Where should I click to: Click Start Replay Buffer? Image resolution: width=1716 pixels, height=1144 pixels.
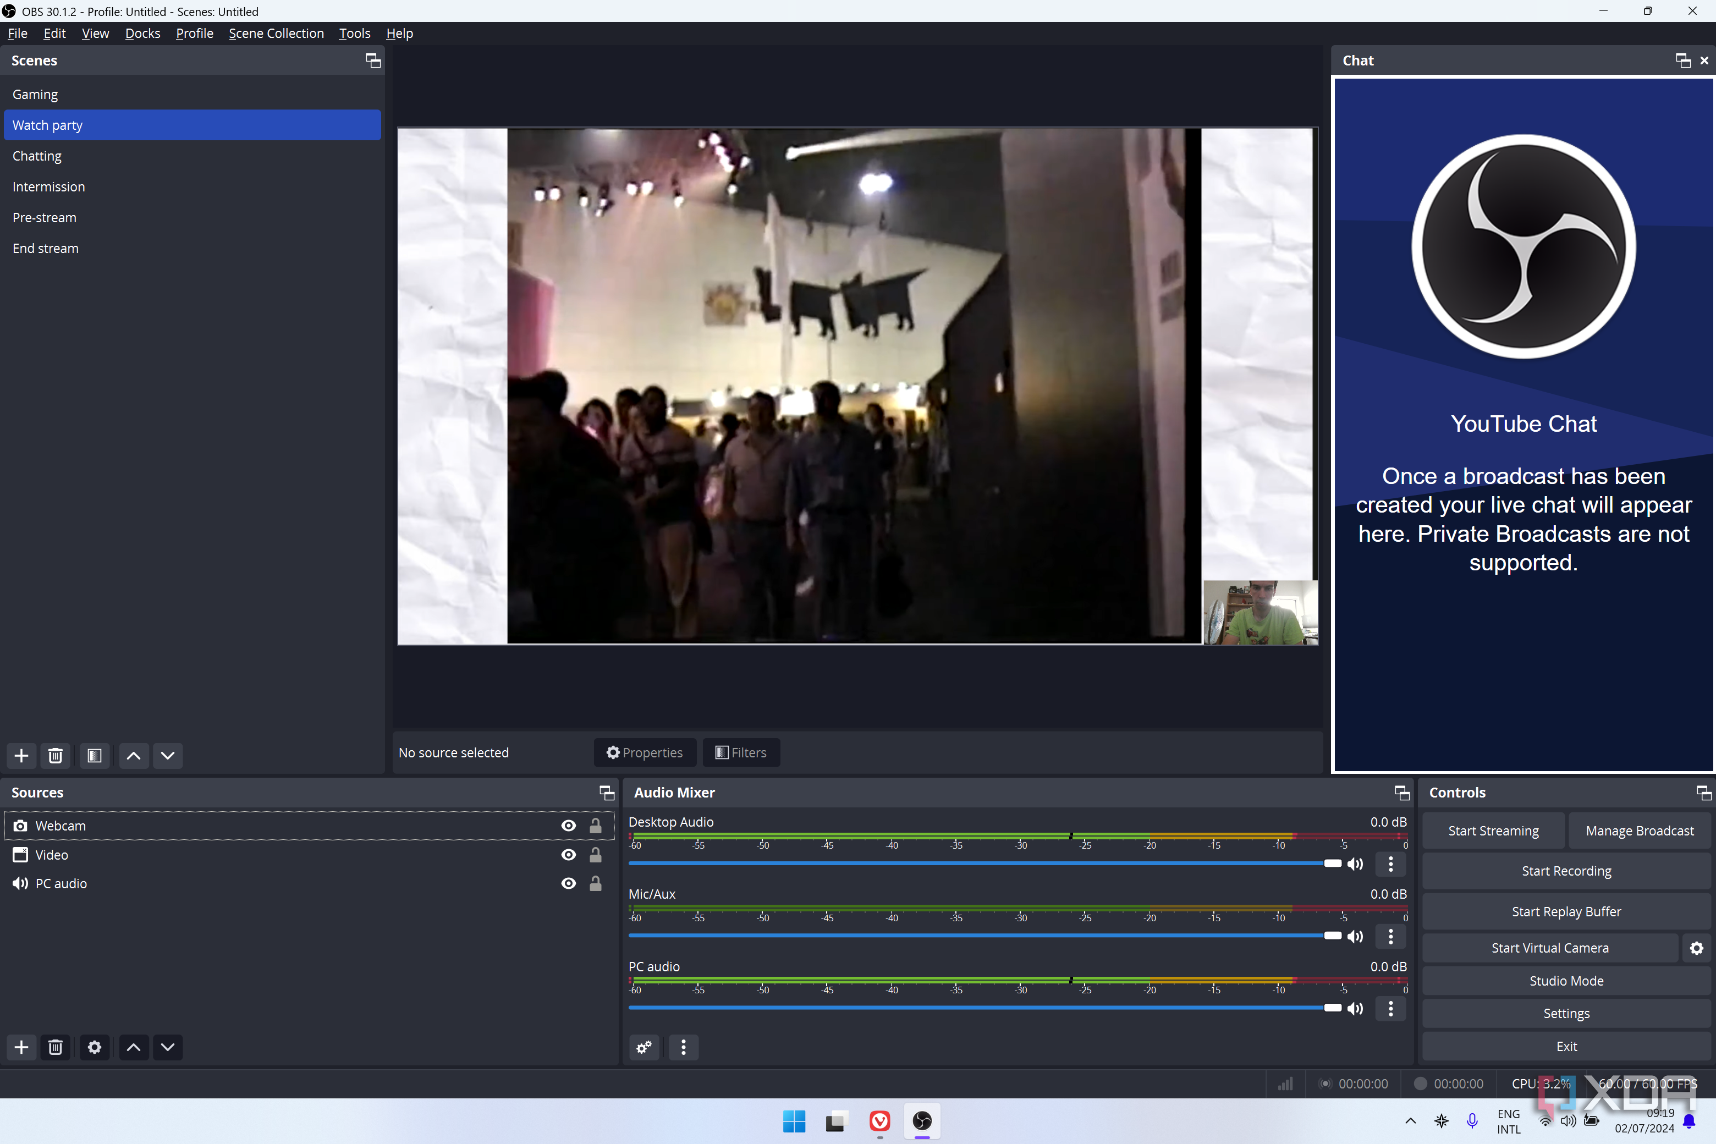1566,911
